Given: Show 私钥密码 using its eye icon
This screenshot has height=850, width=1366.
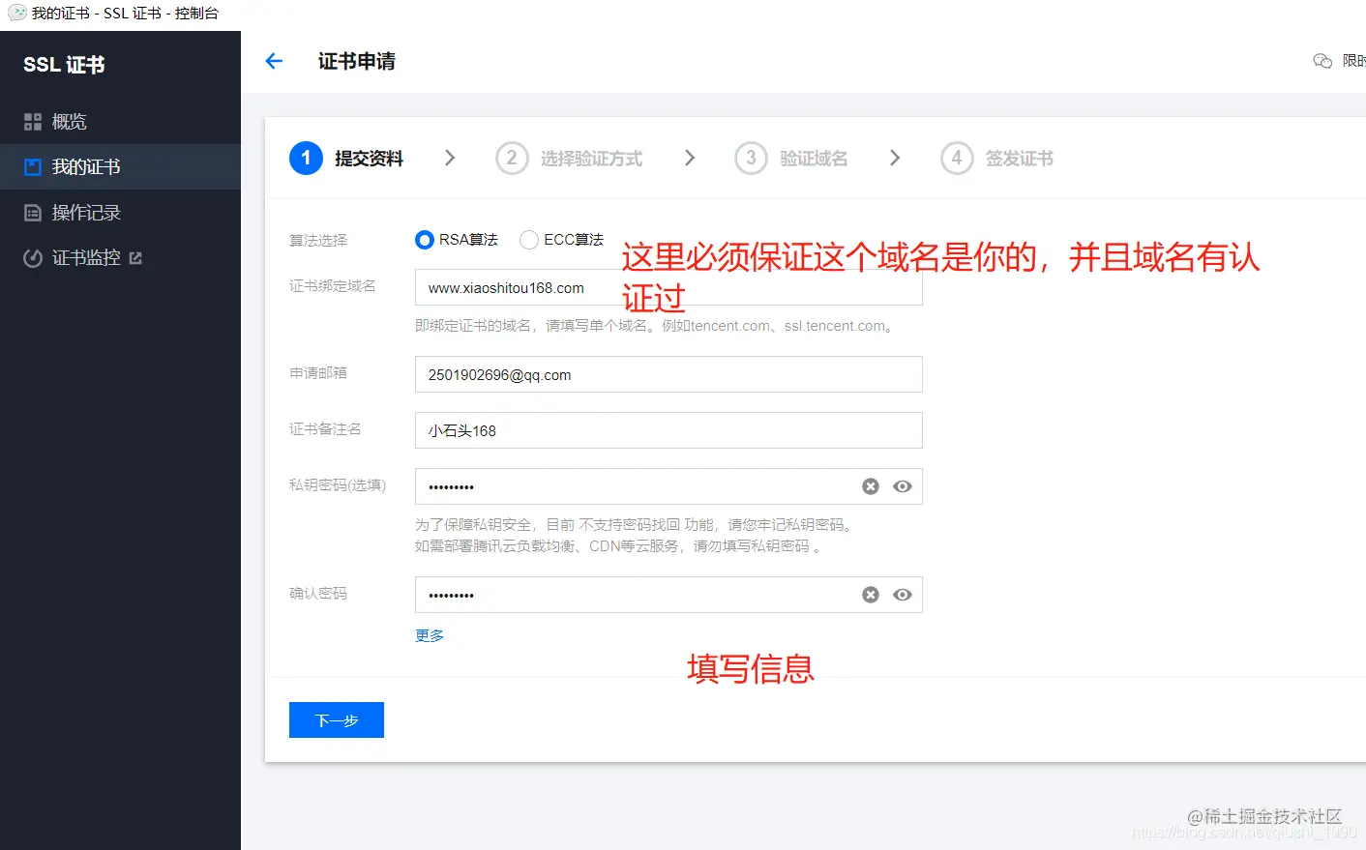Looking at the screenshot, I should point(903,486).
